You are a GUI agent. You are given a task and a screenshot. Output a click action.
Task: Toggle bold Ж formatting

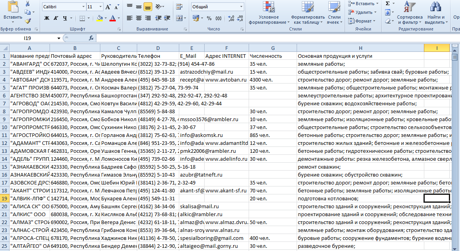tap(47, 18)
